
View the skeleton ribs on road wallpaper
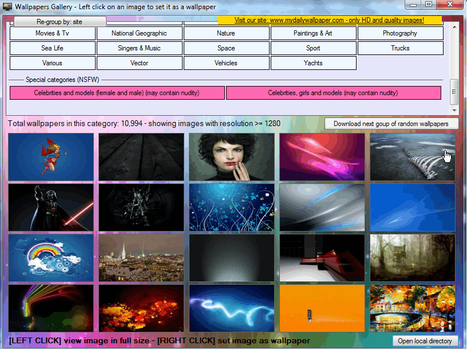click(x=413, y=157)
